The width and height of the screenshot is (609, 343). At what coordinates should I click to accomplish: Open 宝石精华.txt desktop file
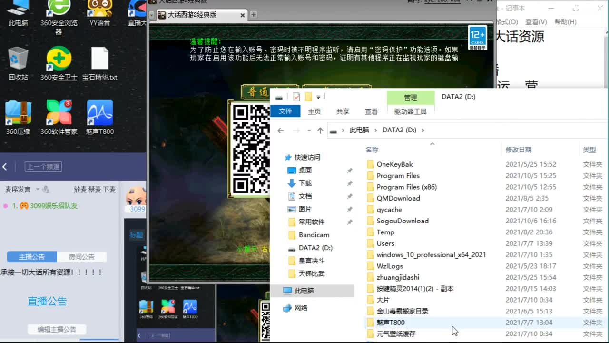[100, 63]
